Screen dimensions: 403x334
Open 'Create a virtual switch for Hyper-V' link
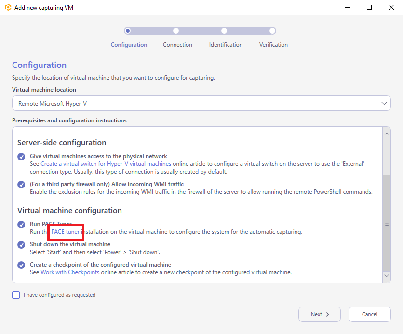coord(106,164)
